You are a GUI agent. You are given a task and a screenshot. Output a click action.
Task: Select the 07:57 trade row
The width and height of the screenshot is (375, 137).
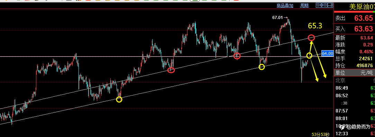tap(355, 111)
